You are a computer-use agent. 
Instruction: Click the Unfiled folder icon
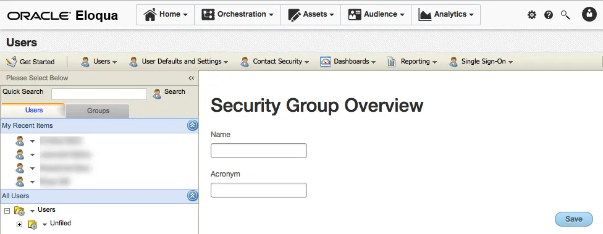(x=32, y=224)
